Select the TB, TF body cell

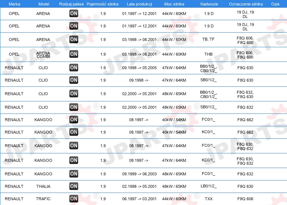(x=208, y=39)
